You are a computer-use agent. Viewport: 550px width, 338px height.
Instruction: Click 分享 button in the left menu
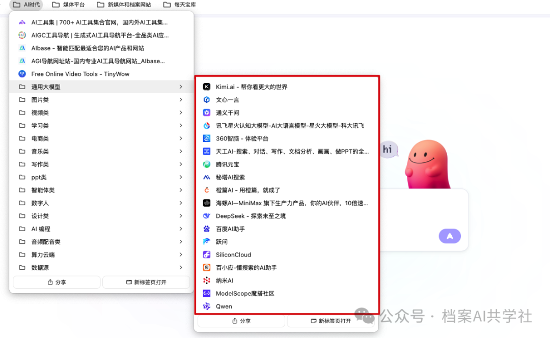(x=57, y=282)
